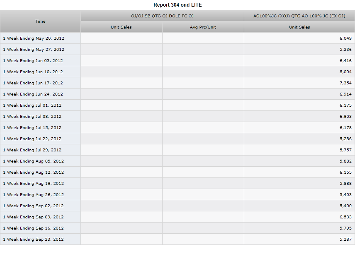
Task: Click the unit sales value 5,400
Action: (x=345, y=206)
